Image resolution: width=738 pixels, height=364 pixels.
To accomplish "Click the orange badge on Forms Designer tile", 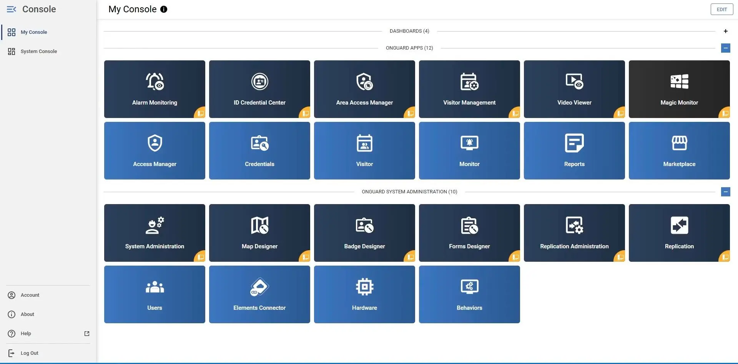I will point(515,257).
